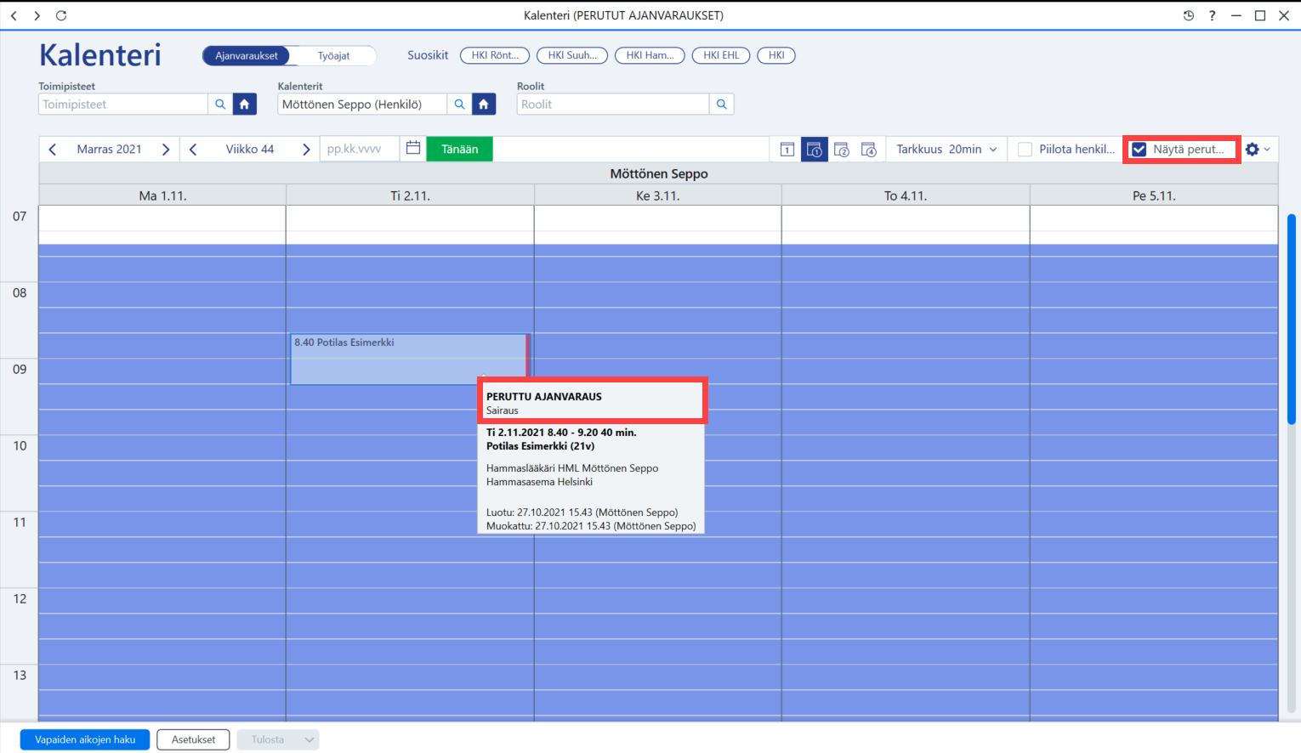This screenshot has width=1301, height=753.
Task: Open the date picker calendar icon
Action: (x=413, y=149)
